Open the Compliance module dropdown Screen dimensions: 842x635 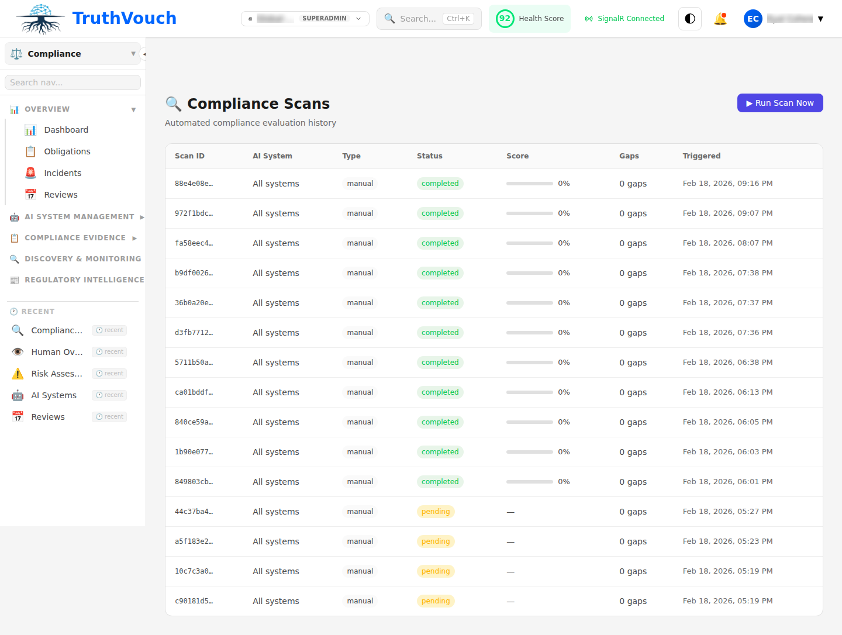click(x=72, y=53)
